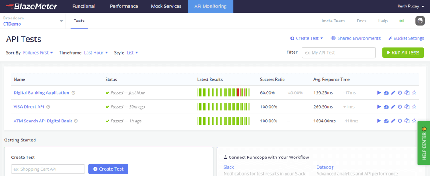Focus the Shopping Cart API name field
This screenshot has height=176, width=430.
tap(48, 169)
